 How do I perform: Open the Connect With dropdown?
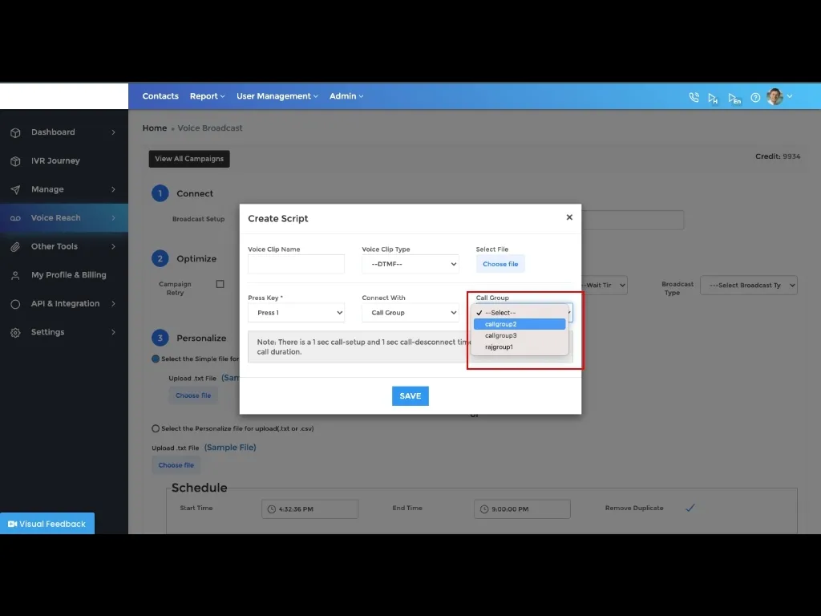[410, 313]
